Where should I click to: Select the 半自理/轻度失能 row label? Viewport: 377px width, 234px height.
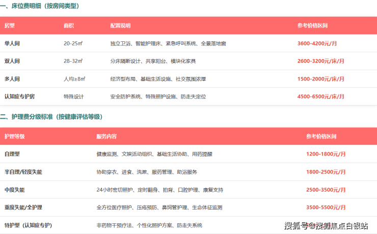pos(24,172)
